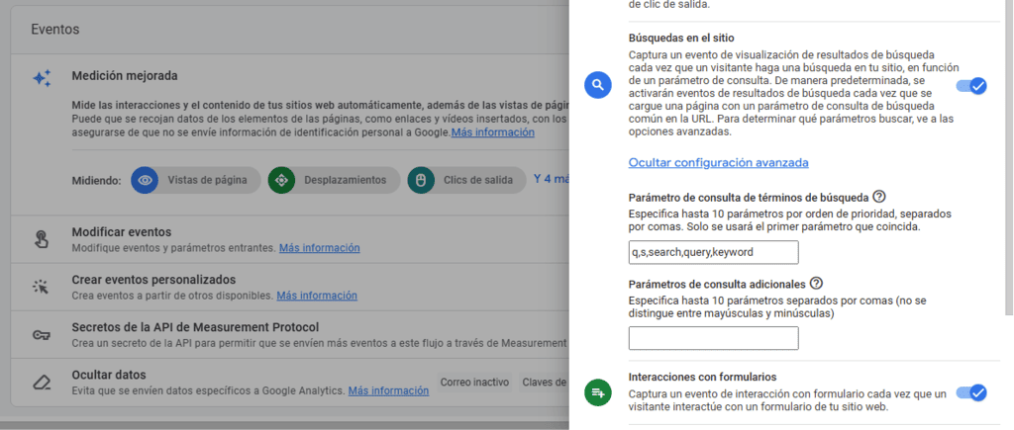
Task: Click the empty additional query parameters field
Action: pyautogui.click(x=713, y=338)
